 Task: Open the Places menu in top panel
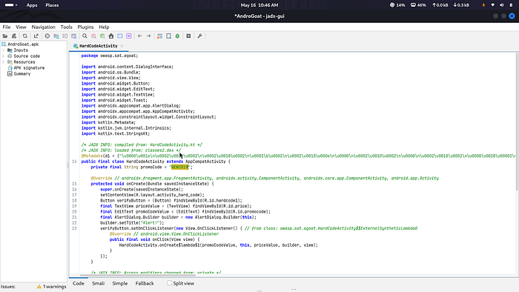click(52, 5)
